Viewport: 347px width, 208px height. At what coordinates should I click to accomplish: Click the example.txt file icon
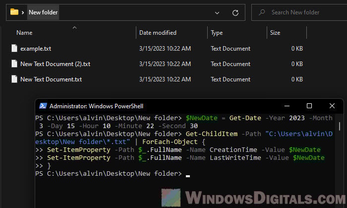click(14, 48)
